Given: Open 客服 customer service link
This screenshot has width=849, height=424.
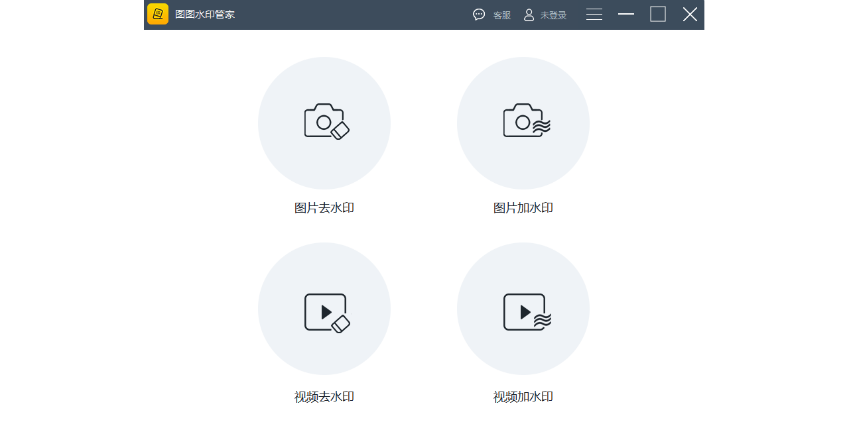Looking at the screenshot, I should (502, 15).
